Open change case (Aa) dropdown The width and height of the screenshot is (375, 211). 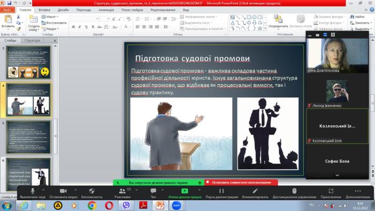point(116,27)
